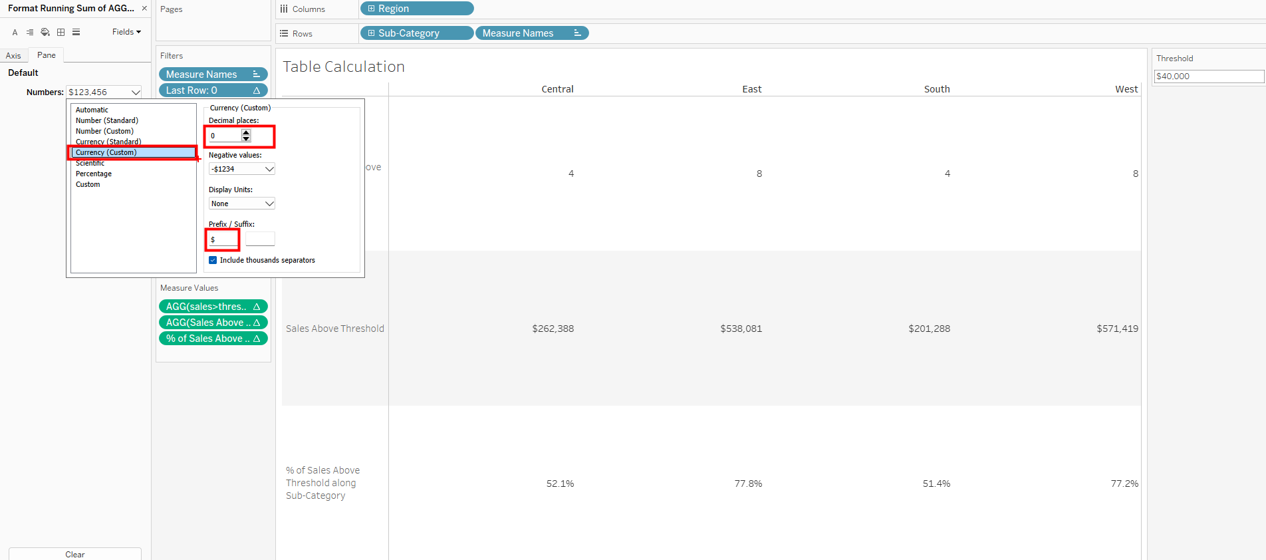Click the Prefix input field
Screen dimensions: 1266x560
(223, 239)
